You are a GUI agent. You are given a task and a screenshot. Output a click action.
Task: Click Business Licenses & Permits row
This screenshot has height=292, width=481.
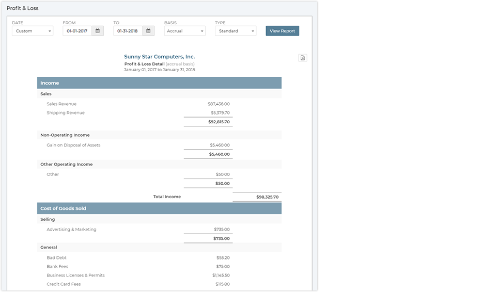click(76, 275)
